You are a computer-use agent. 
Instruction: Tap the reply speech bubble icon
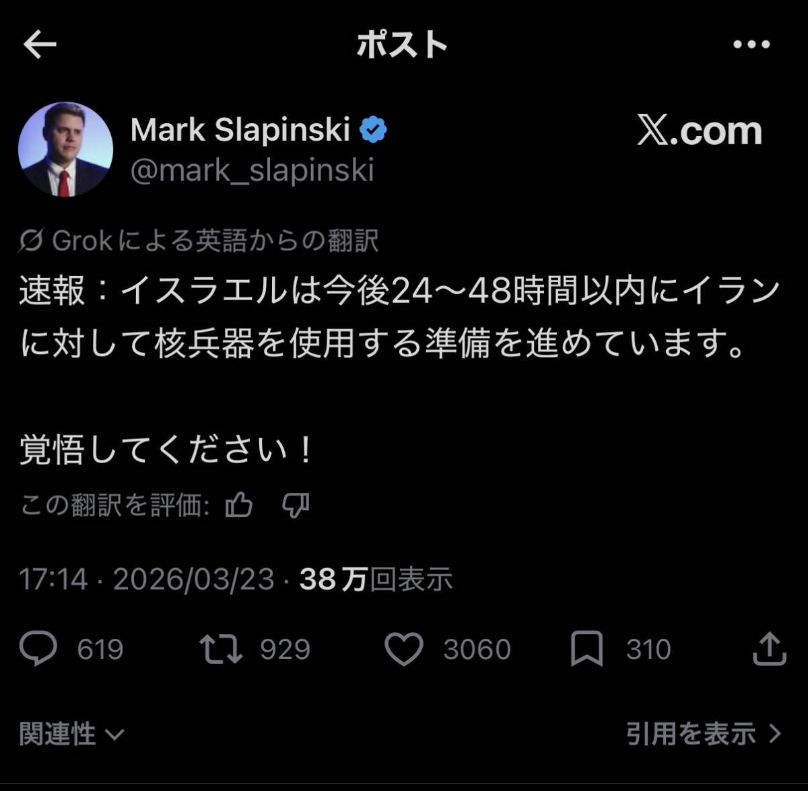tap(38, 649)
